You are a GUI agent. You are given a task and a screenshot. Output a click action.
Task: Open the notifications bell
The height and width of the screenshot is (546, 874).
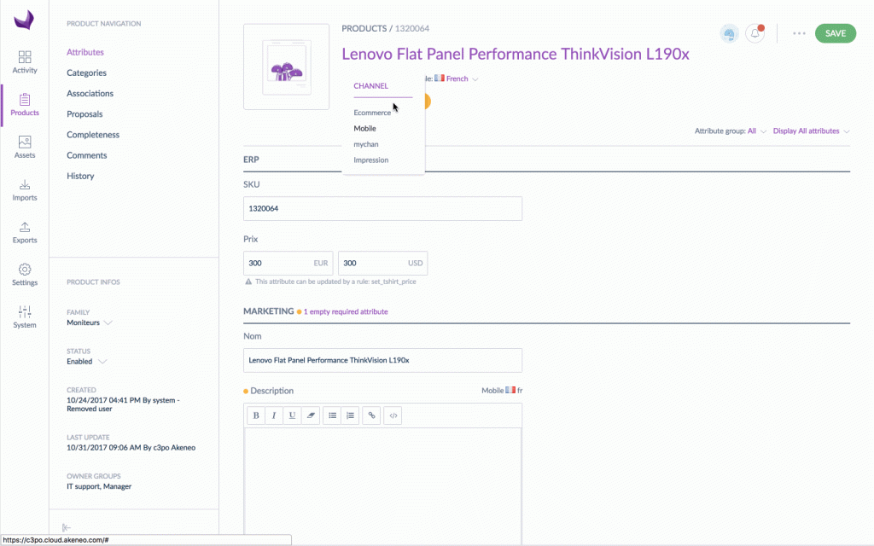coord(755,33)
